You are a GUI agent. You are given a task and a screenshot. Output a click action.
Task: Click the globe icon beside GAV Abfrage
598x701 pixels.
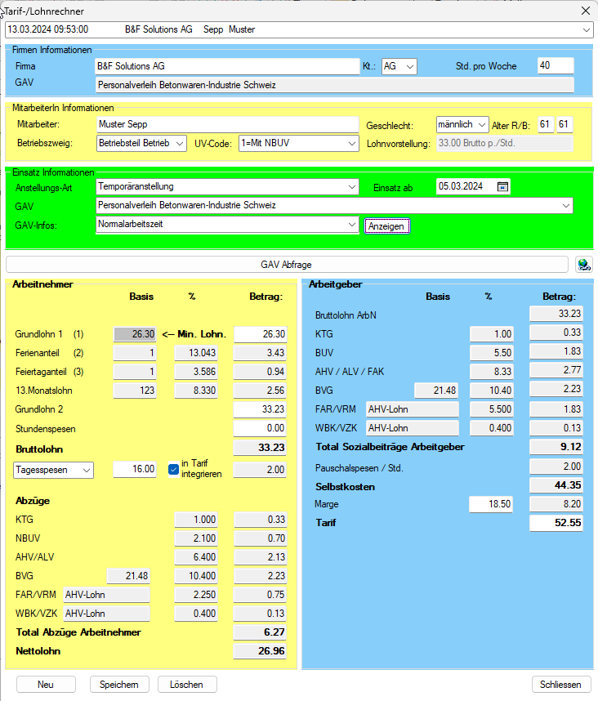point(583,264)
